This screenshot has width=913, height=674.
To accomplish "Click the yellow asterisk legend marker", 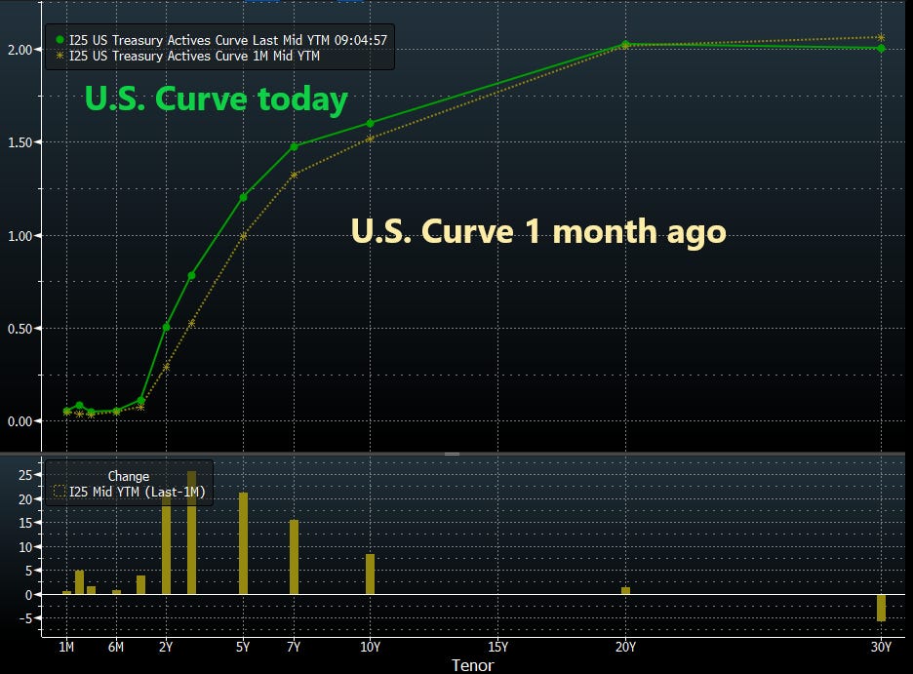I will [60, 56].
